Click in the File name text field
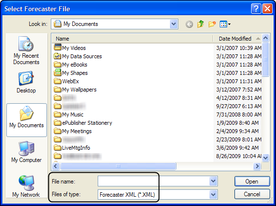This screenshot has width=276, height=206. pos(154,181)
